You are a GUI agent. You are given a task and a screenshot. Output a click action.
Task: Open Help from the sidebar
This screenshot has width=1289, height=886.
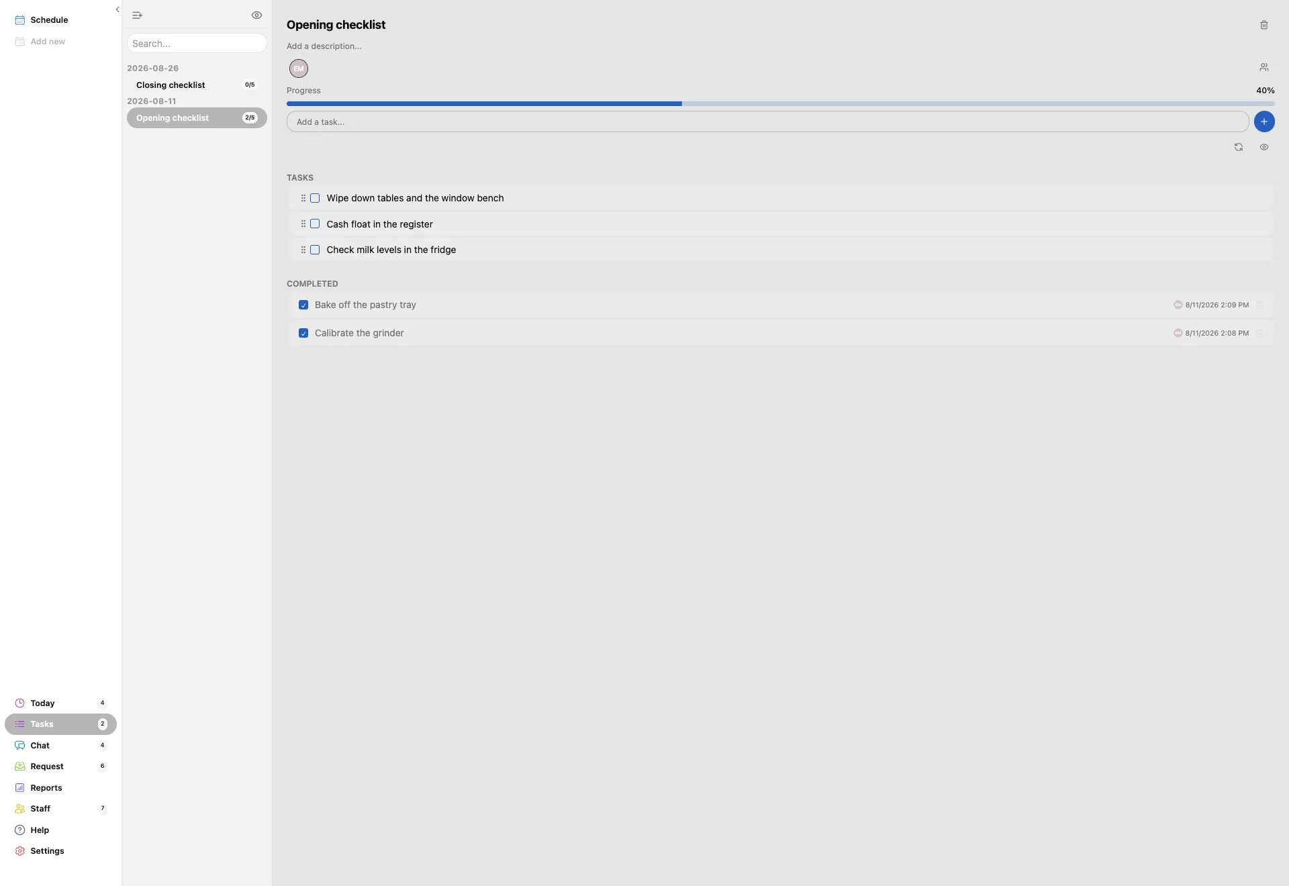click(60, 830)
